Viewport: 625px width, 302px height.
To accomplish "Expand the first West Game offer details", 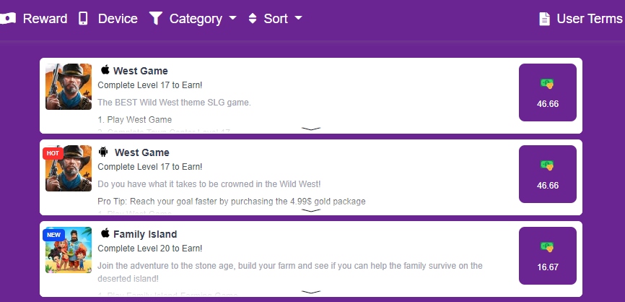I will point(311,129).
